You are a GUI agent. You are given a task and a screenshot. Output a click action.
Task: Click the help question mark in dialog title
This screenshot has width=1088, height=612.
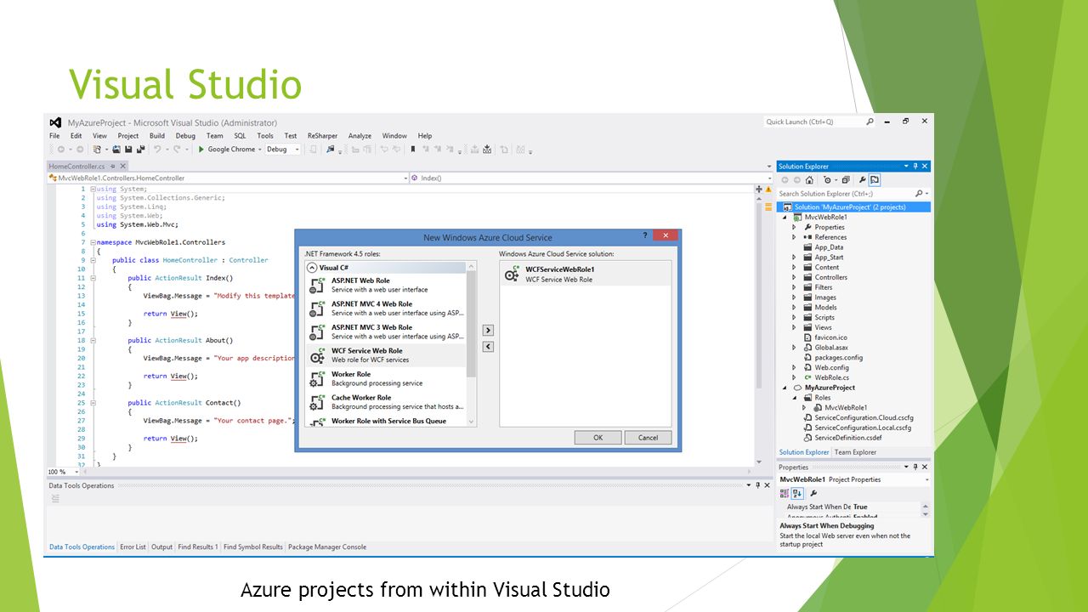[x=645, y=235]
